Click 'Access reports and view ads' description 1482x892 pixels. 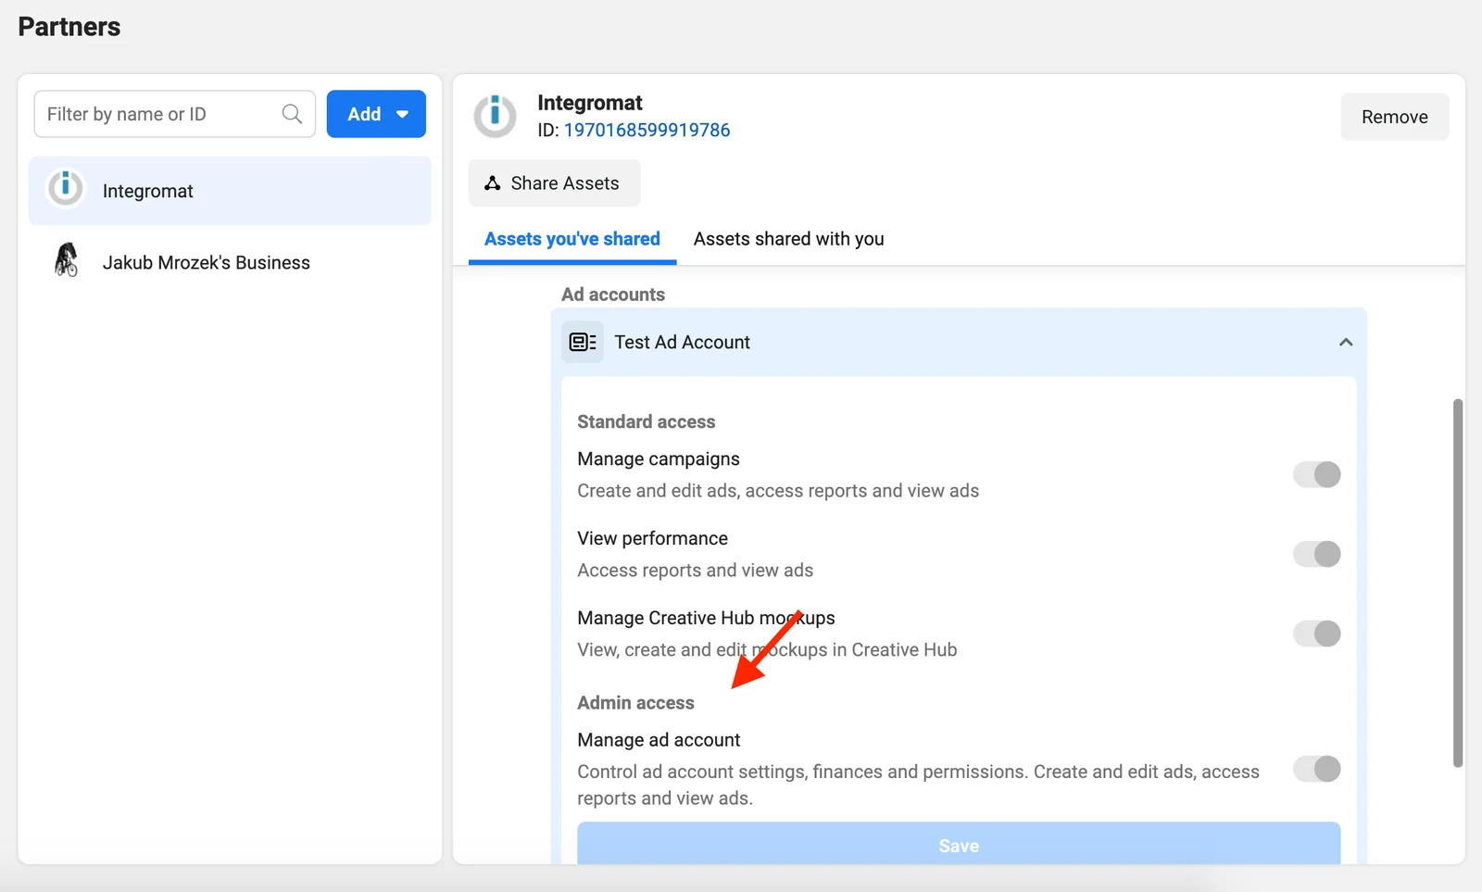[696, 571]
